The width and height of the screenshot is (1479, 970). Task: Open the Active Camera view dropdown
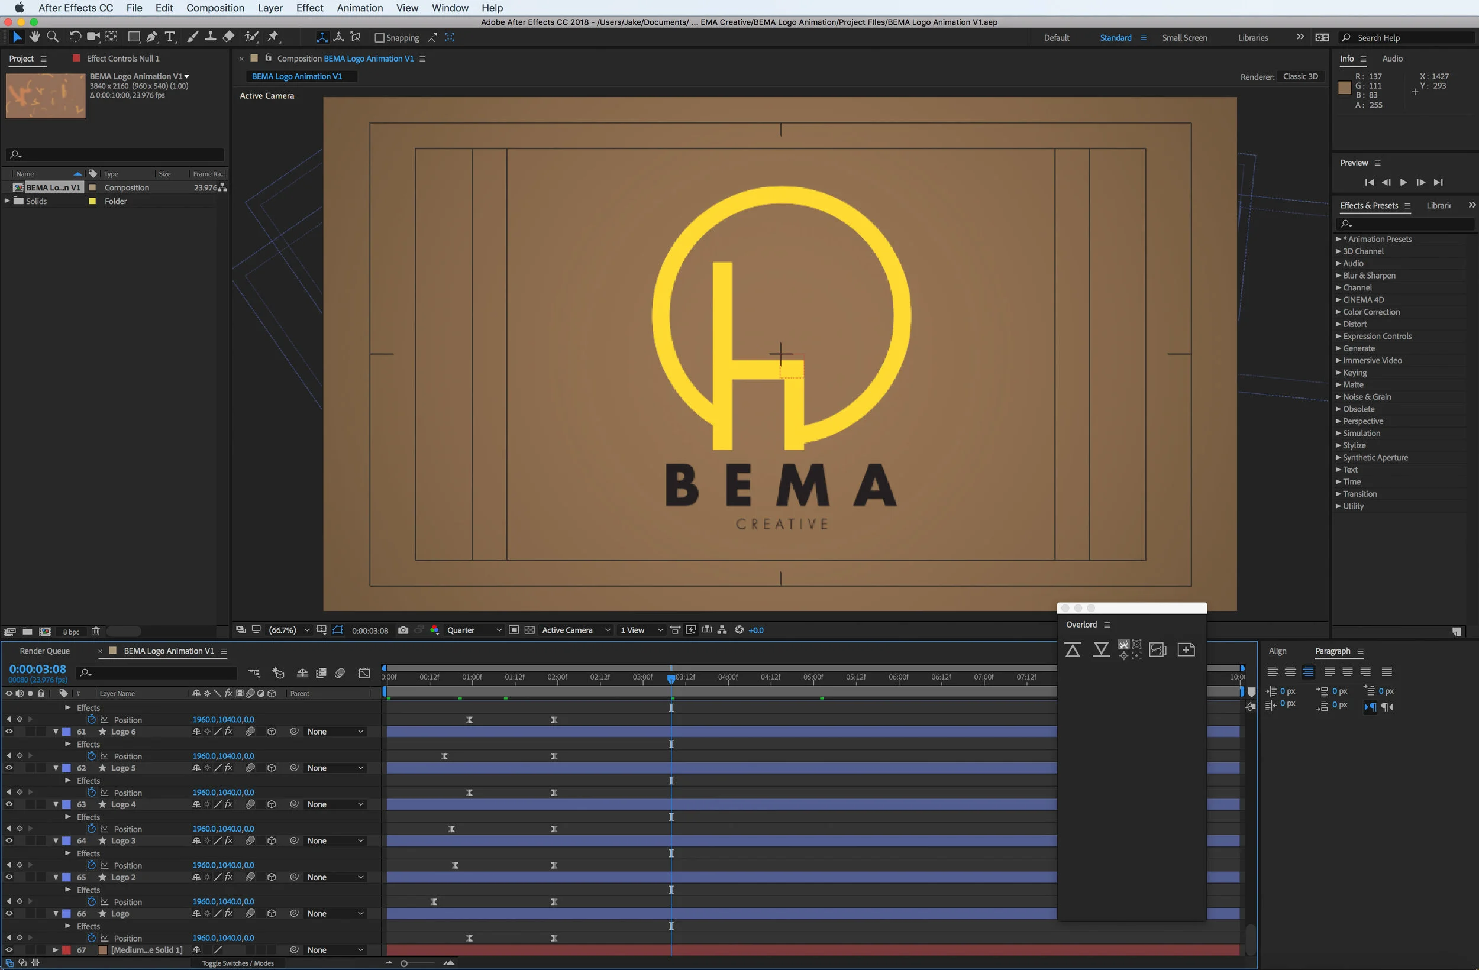576,630
